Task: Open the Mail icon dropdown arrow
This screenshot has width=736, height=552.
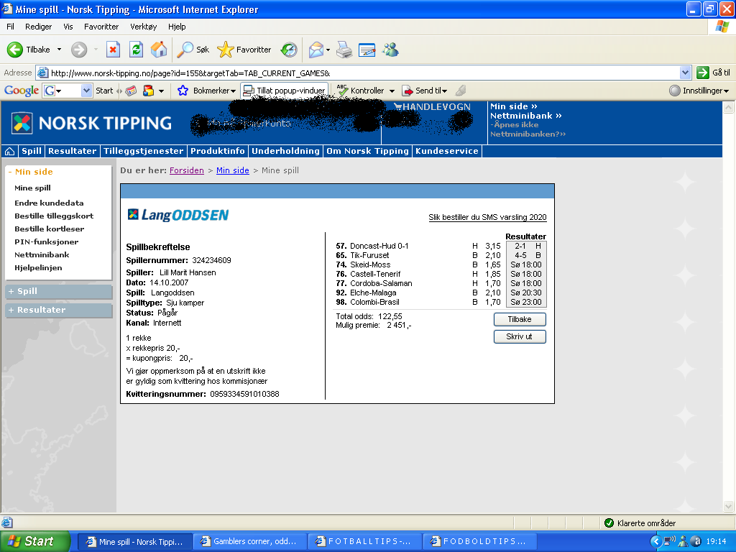Action: coord(328,50)
